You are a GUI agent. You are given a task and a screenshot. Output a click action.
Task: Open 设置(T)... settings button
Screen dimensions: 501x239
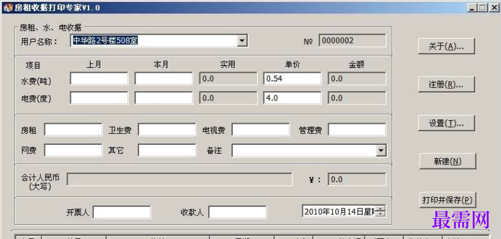tap(446, 123)
